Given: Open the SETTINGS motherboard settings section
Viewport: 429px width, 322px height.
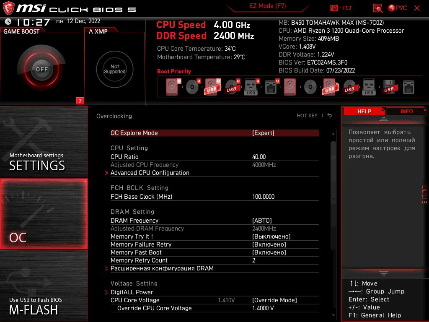Looking at the screenshot, I should click(x=44, y=142).
